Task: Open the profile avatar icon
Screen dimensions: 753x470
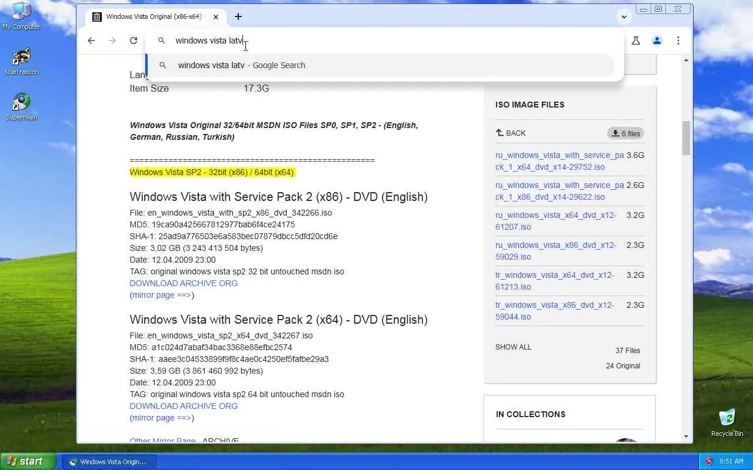Action: click(x=657, y=41)
